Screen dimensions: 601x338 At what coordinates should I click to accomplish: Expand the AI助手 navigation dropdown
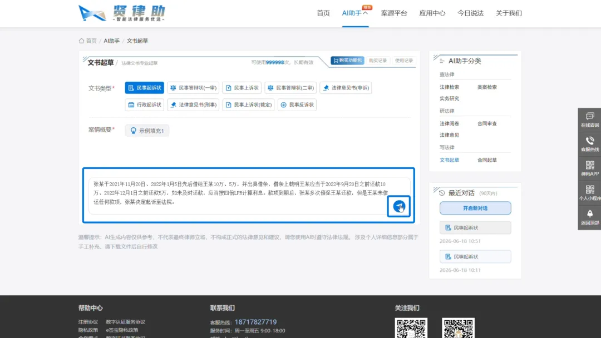coord(355,13)
